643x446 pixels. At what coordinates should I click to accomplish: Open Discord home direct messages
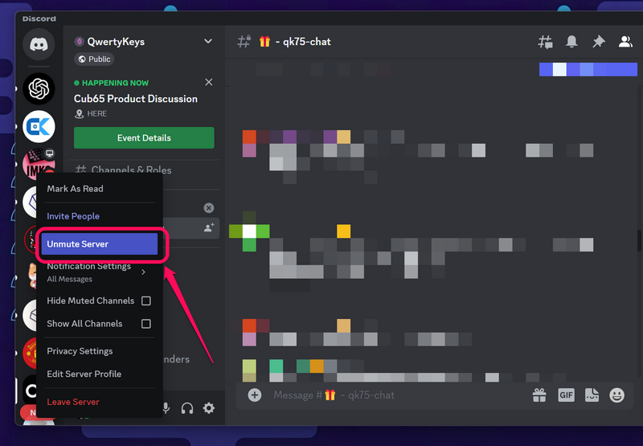tap(39, 45)
